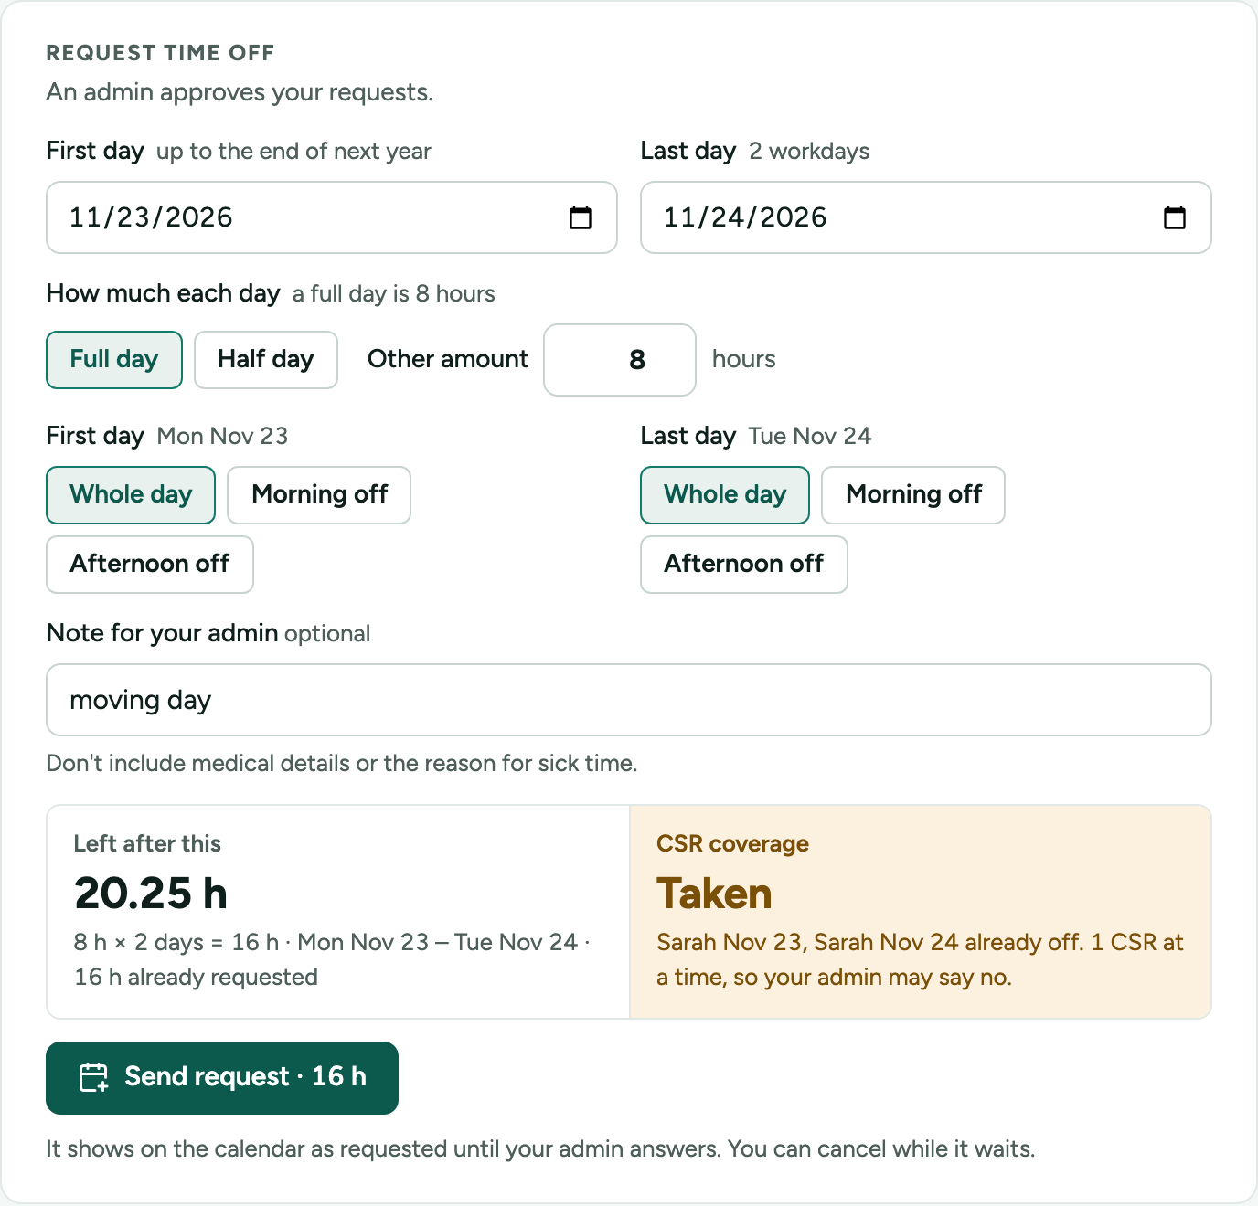Click the "REQUEST TIME OFF" heading
This screenshot has height=1206, width=1258.
click(161, 53)
